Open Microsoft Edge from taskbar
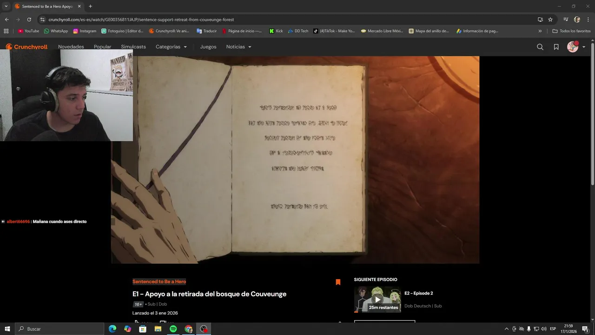Screen dimensions: 595x335 point(112,329)
